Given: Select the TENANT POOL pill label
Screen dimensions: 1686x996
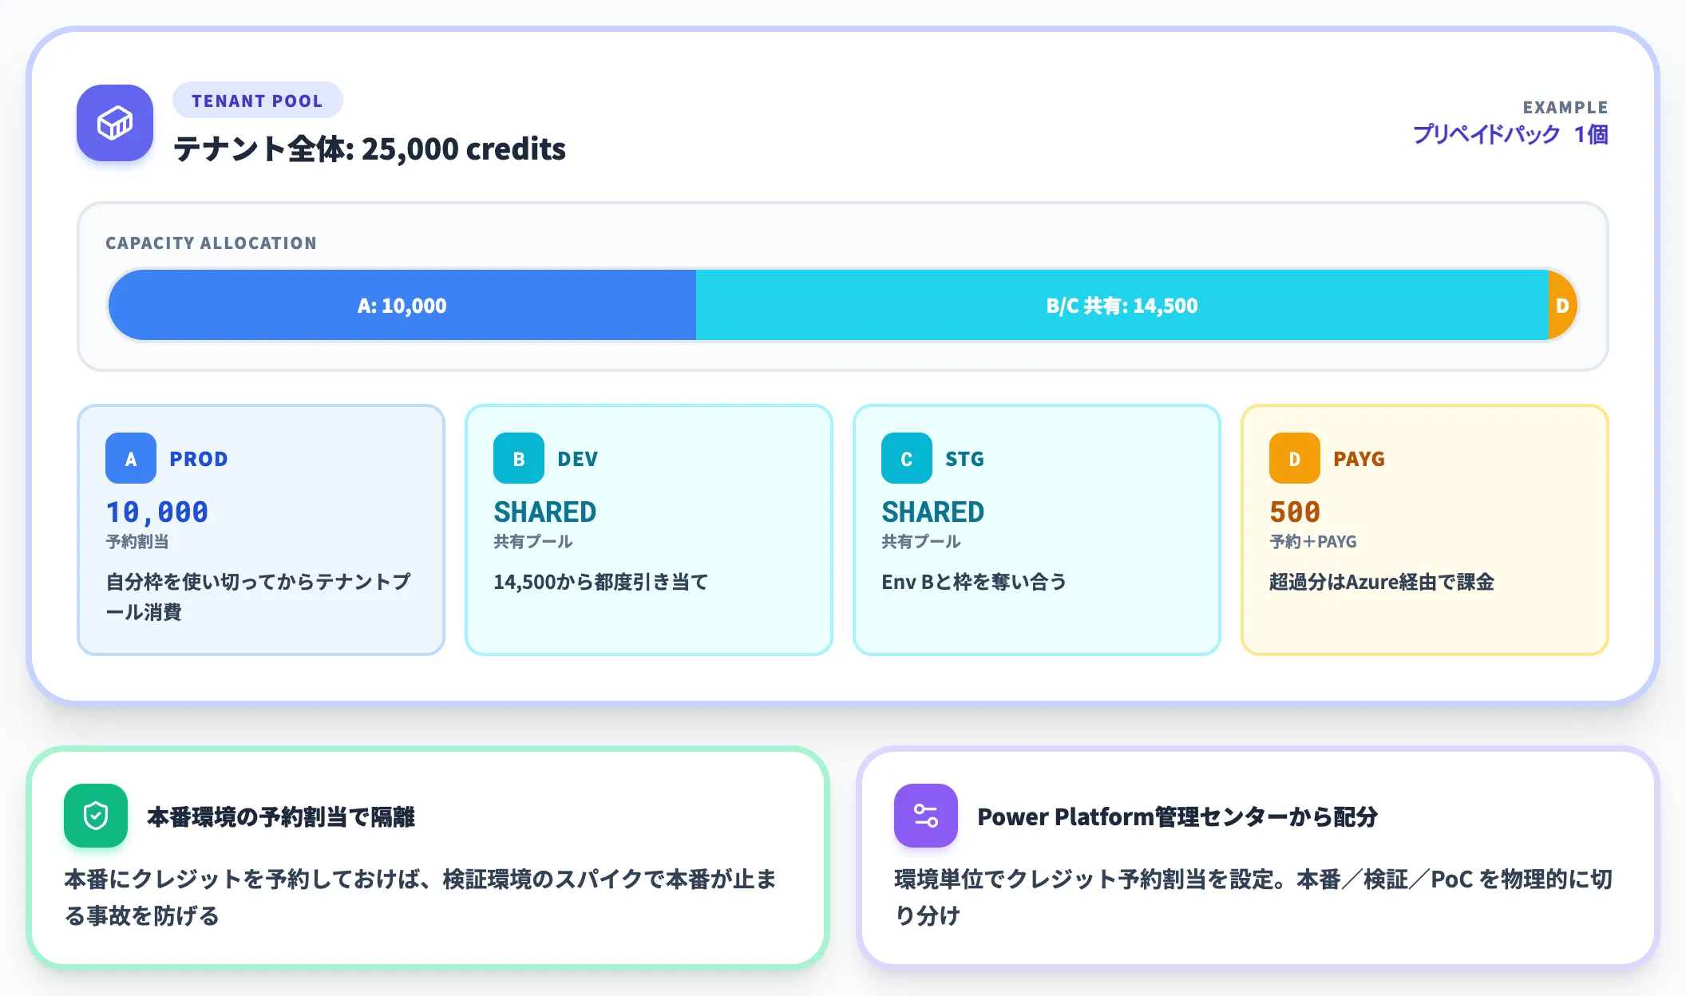Looking at the screenshot, I should [257, 101].
